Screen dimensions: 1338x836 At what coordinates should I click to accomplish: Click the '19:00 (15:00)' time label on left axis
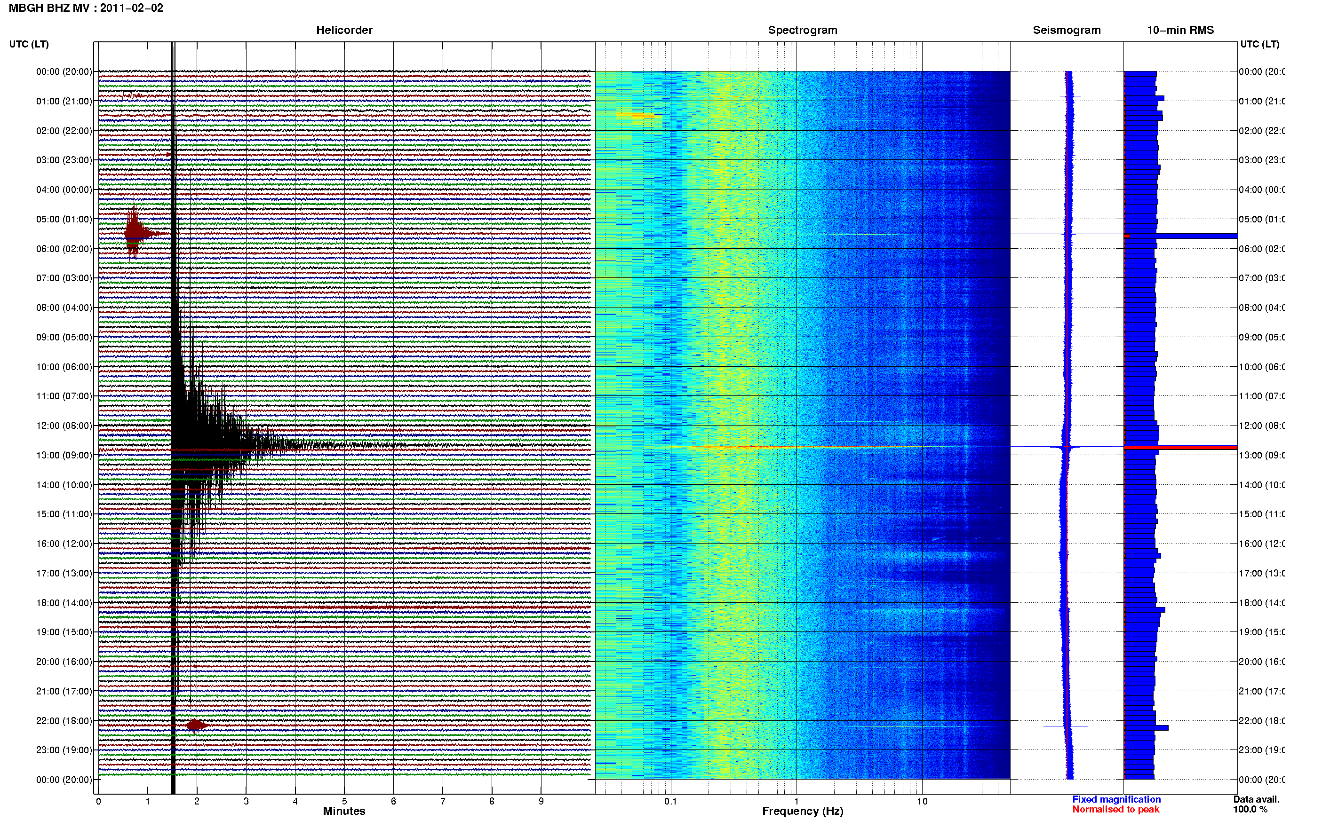[64, 632]
